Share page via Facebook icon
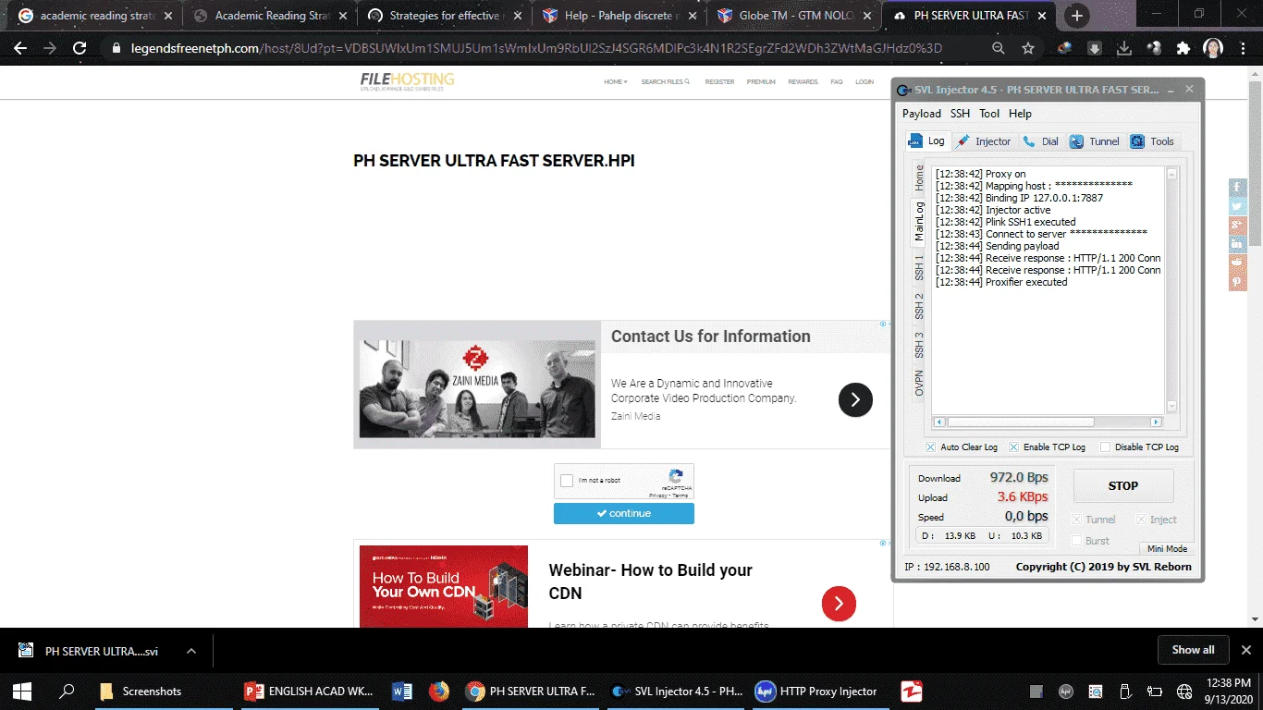 pos(1237,188)
